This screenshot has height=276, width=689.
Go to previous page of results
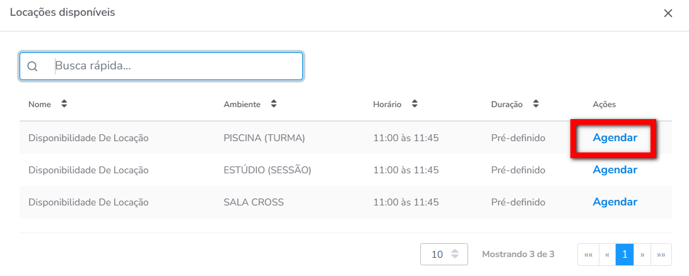click(607, 255)
